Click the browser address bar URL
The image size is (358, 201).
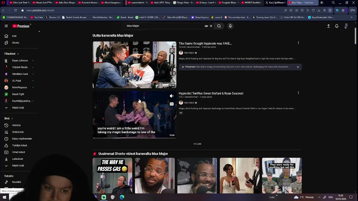(41, 10)
